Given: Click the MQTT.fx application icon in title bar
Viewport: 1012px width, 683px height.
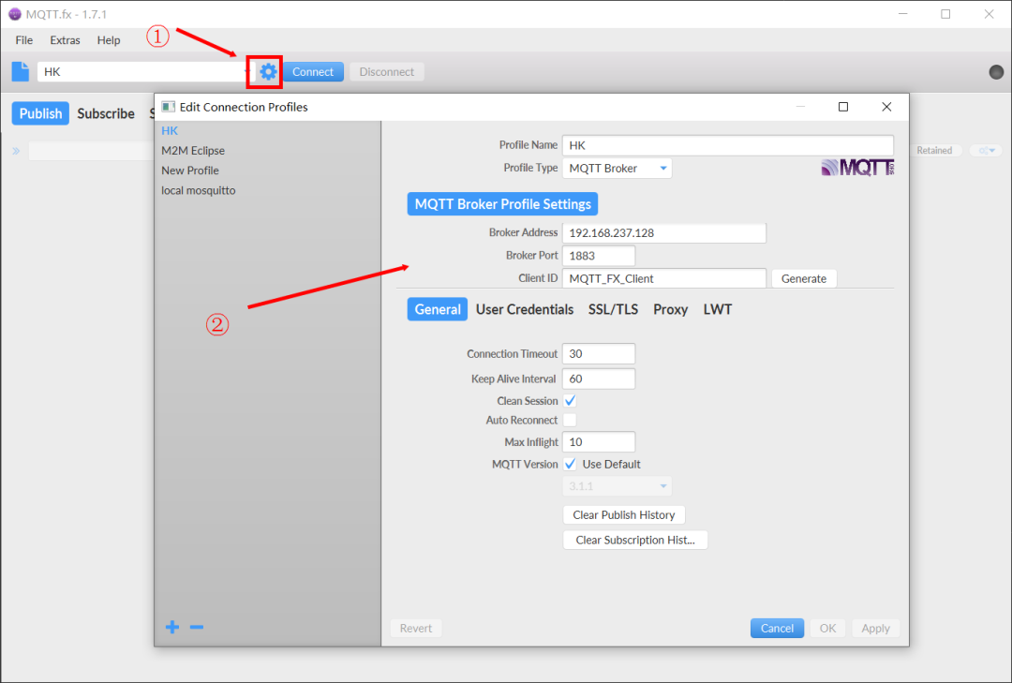Looking at the screenshot, I should pos(14,13).
